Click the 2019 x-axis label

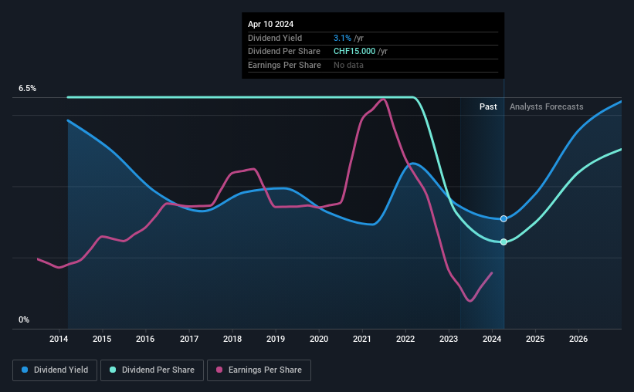[276, 339]
